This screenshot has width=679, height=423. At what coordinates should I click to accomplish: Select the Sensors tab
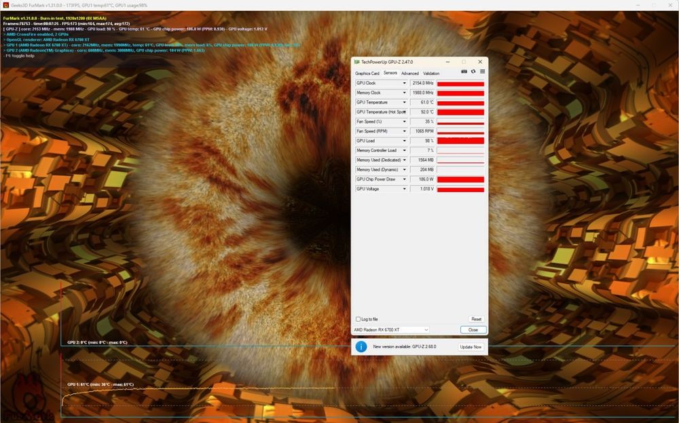(x=390, y=73)
